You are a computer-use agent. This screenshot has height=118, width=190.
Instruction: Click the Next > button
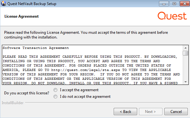pos(150,111)
